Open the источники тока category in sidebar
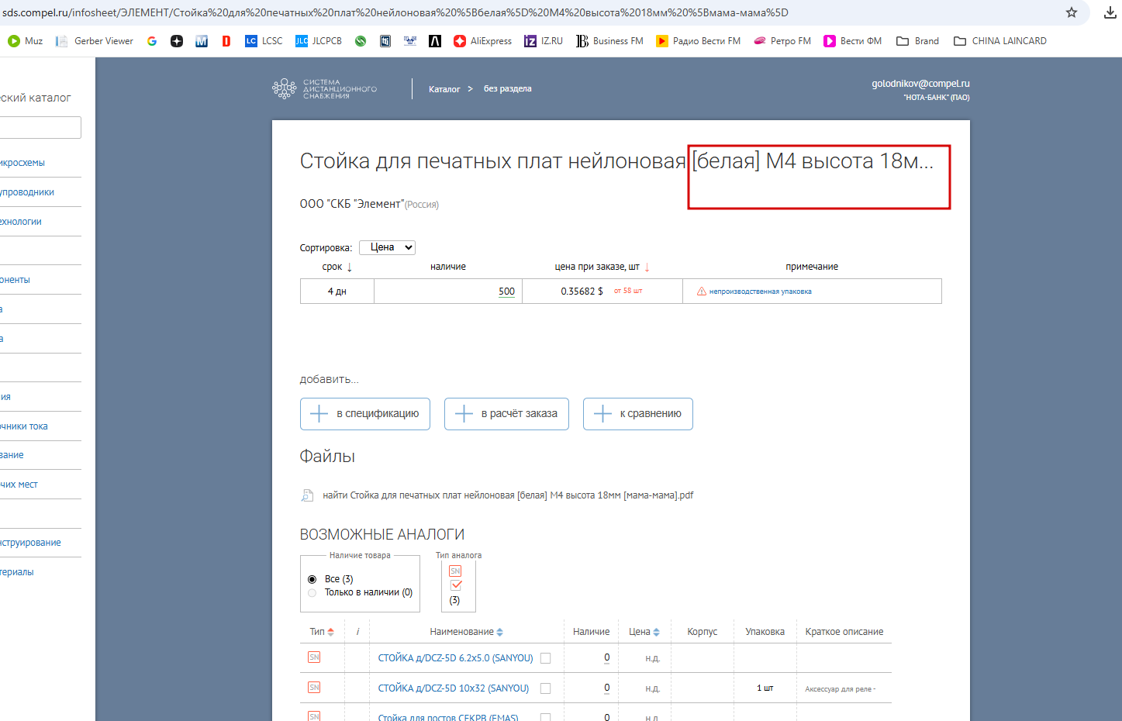Screen dimensions: 1122x721 [24, 426]
